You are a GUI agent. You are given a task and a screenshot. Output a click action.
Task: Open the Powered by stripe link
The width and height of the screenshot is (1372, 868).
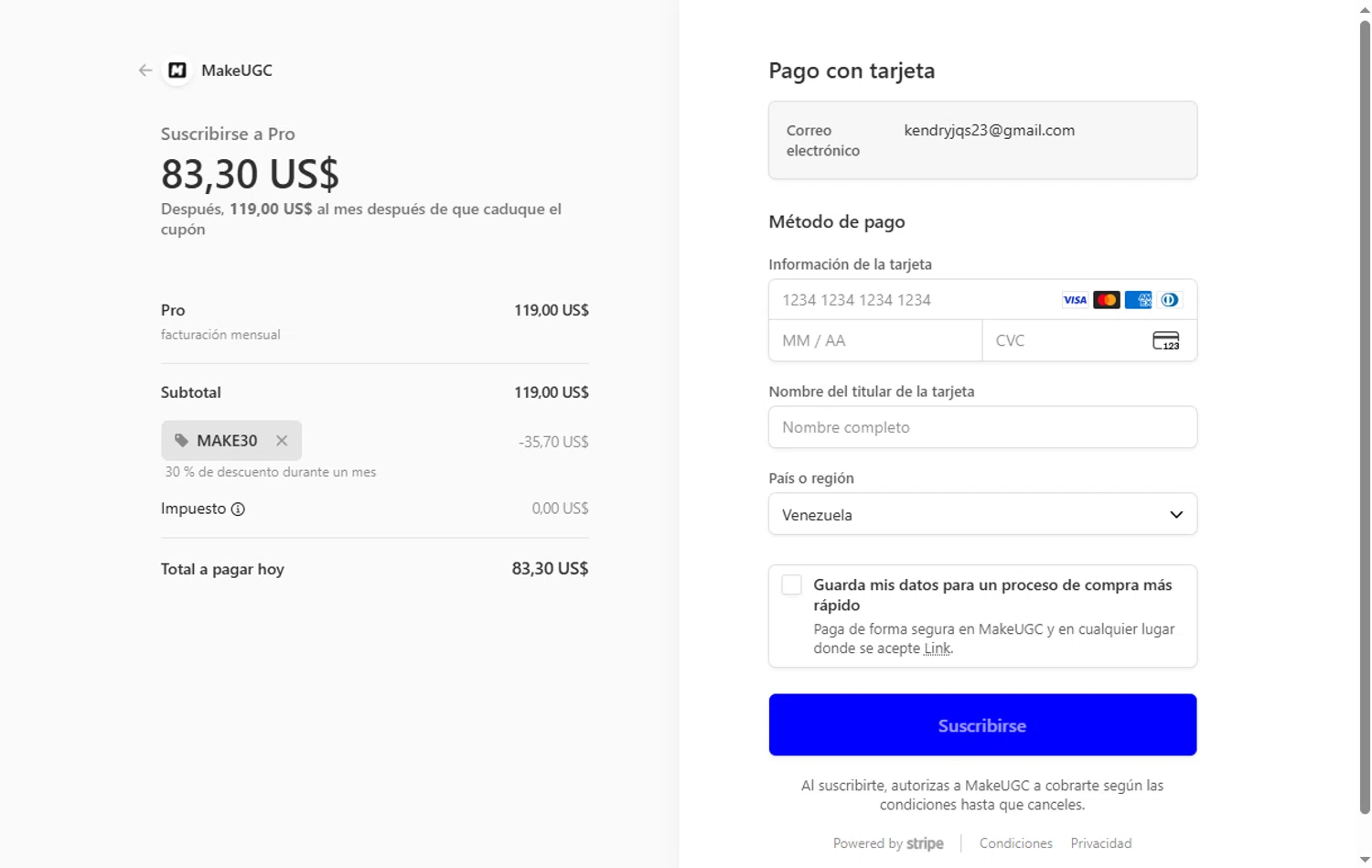click(888, 843)
